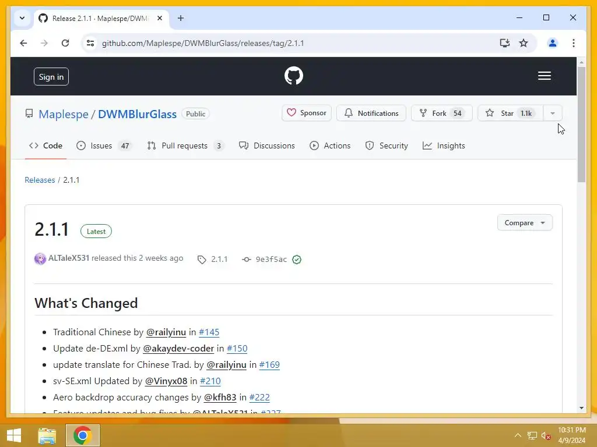
Task: Switch to the Security tab
Action: 387,146
